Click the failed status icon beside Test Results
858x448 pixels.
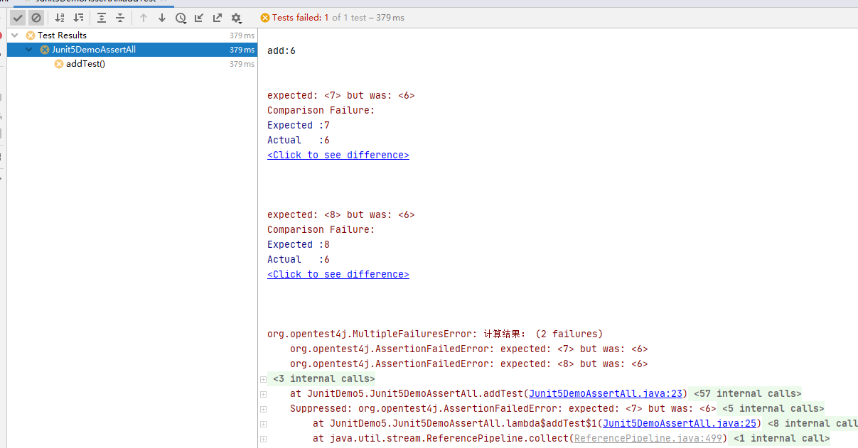point(31,35)
